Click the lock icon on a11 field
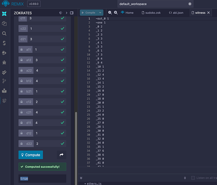This screenshot has width=217, height=185. click(x=21, y=49)
